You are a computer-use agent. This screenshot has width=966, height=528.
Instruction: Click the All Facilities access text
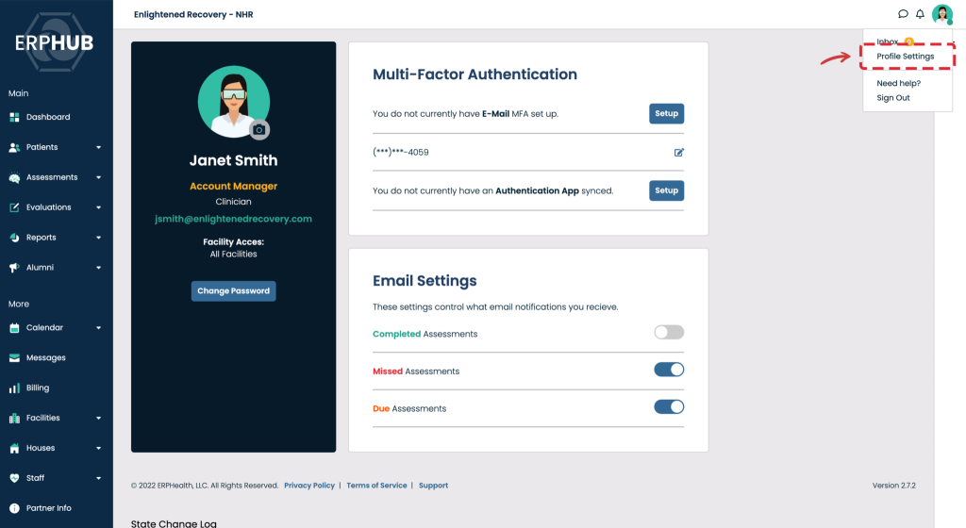tap(234, 255)
